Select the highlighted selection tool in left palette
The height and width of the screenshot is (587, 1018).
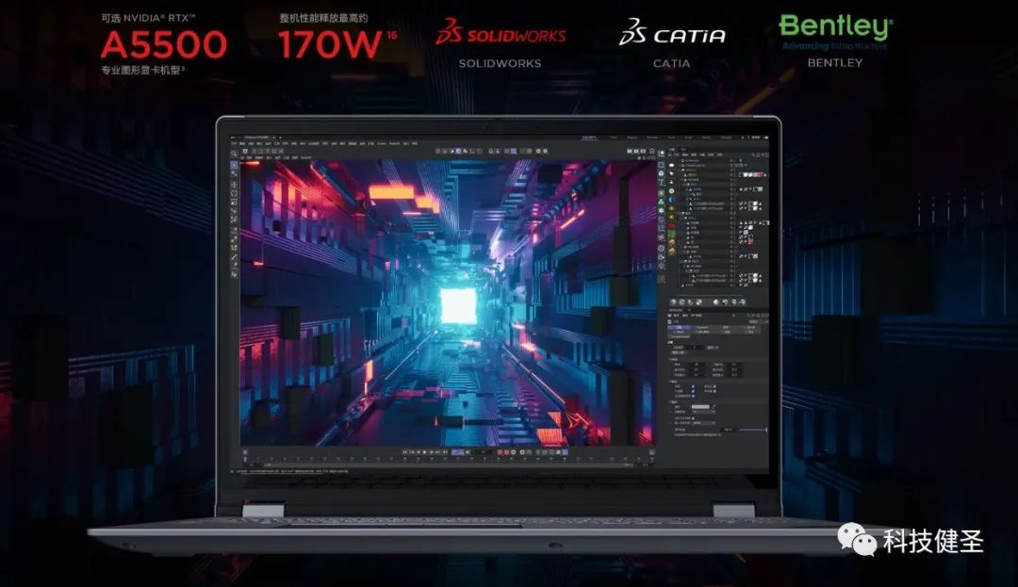coord(235,165)
